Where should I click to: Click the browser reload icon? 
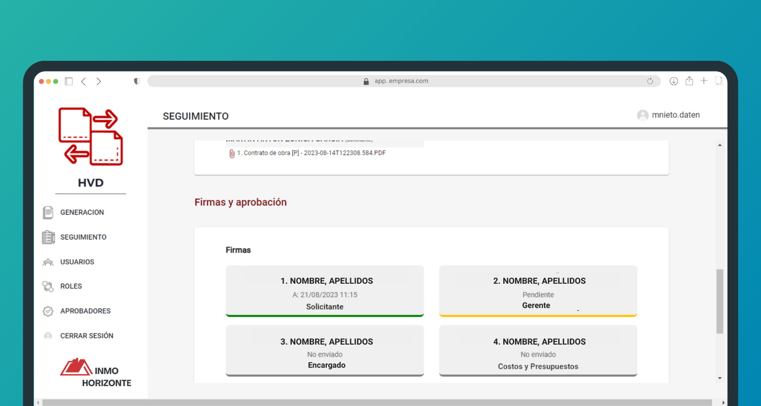click(650, 81)
